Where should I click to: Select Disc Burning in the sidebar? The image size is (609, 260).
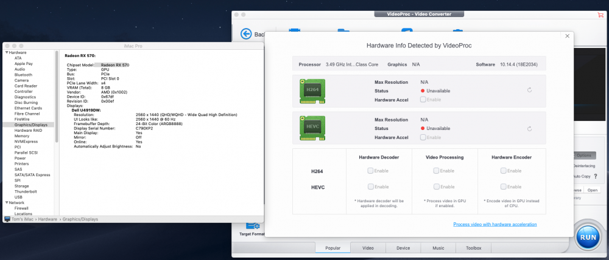tap(26, 103)
